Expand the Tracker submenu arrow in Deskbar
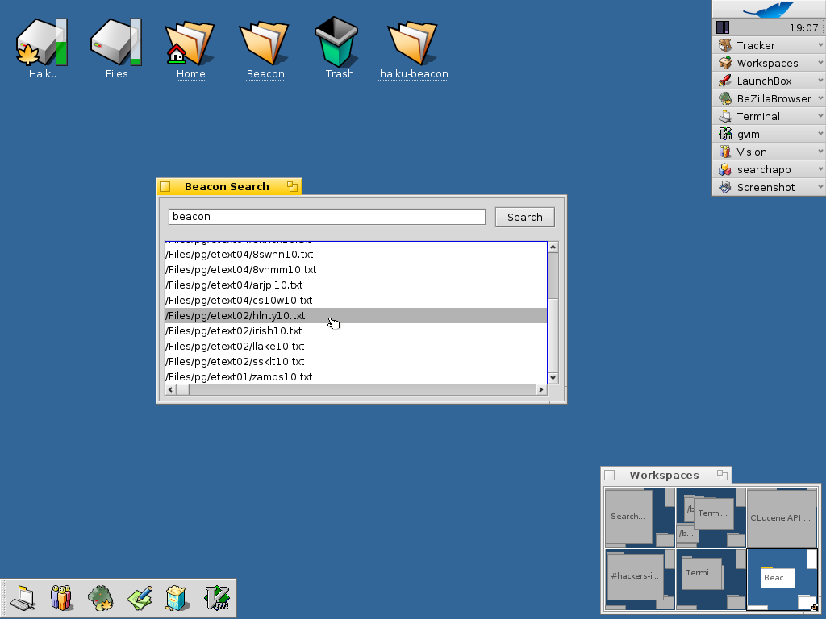Viewport: 826px width, 619px height. pos(820,45)
